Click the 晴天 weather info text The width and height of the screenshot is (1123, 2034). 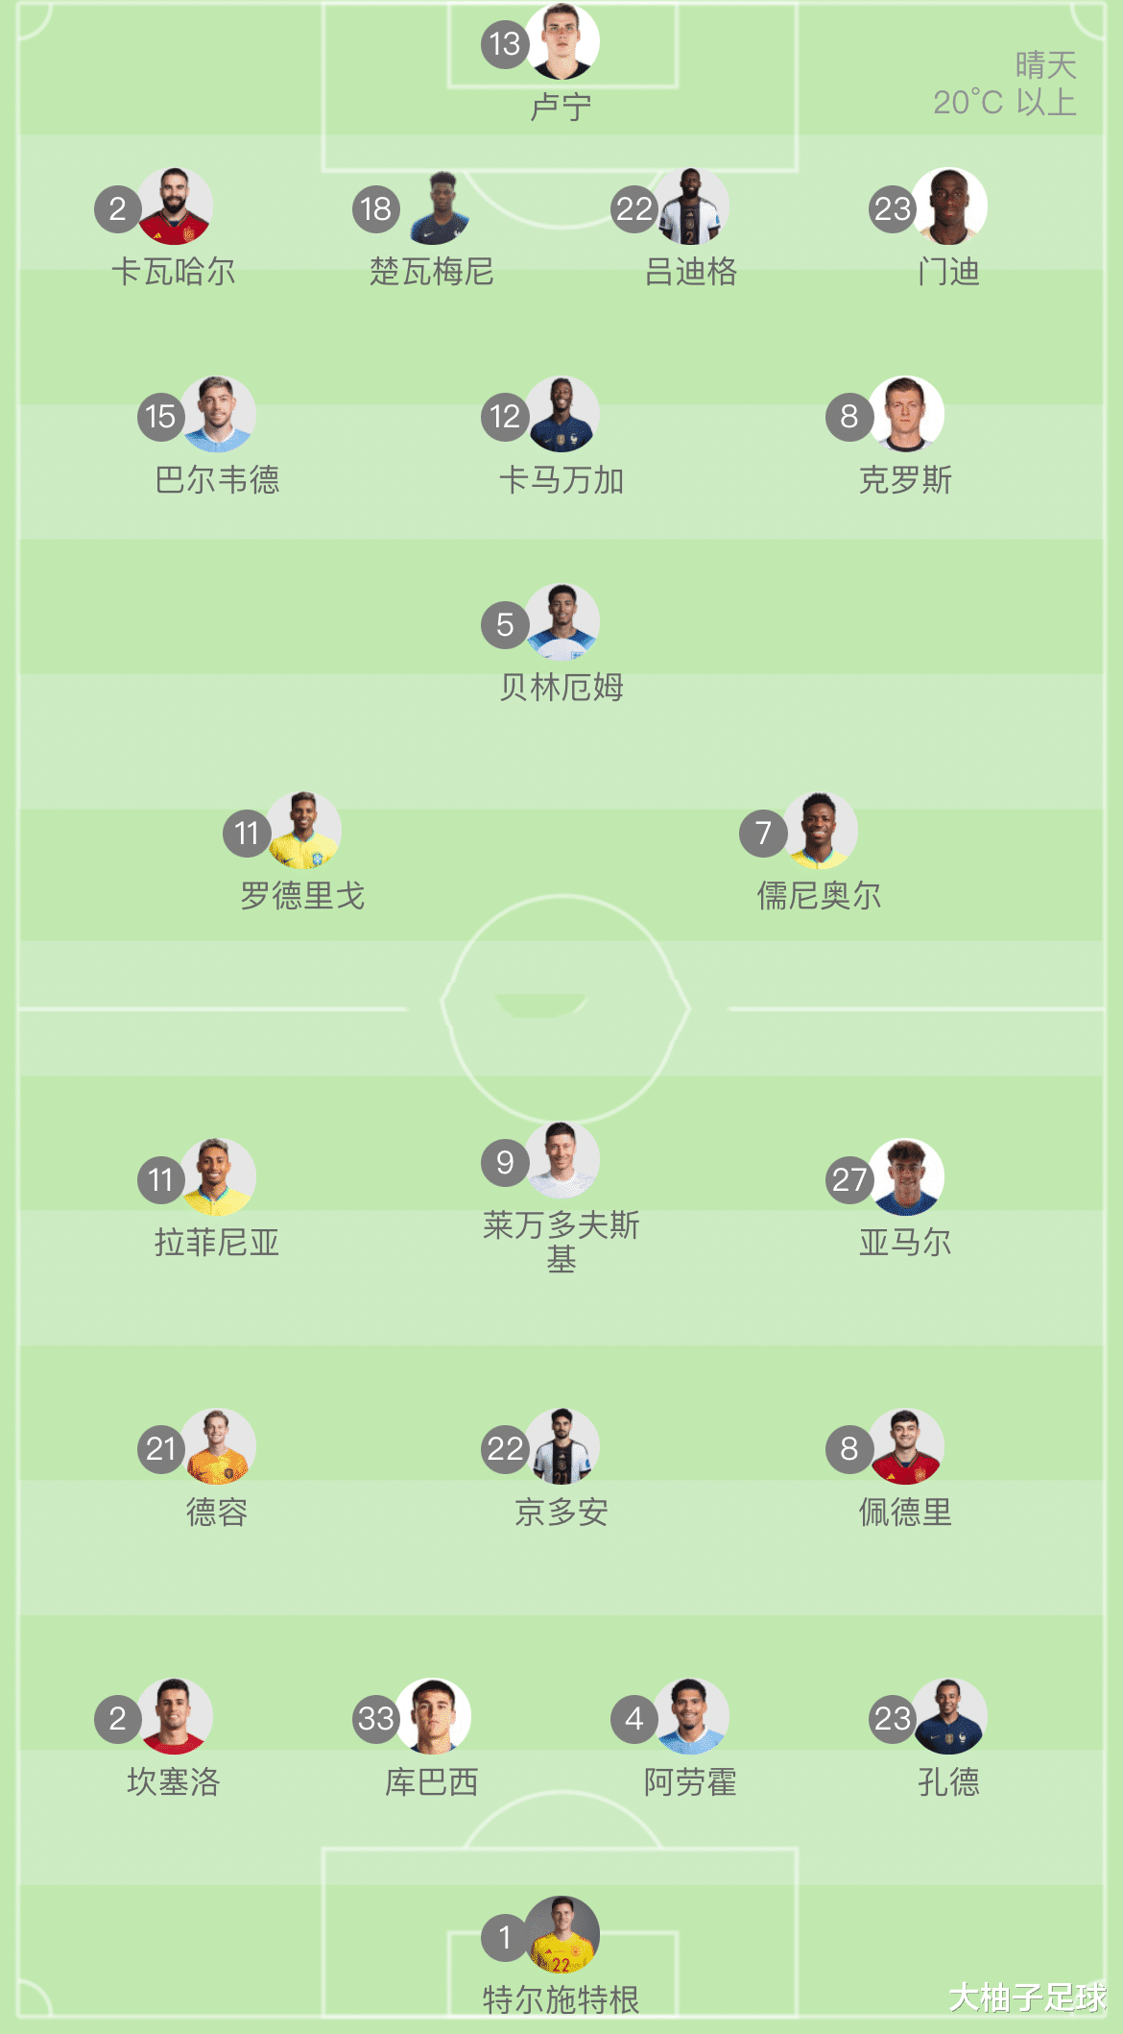point(1046,65)
